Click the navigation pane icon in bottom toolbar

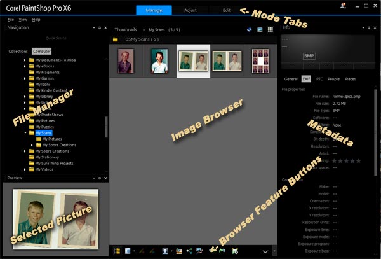click(117, 251)
